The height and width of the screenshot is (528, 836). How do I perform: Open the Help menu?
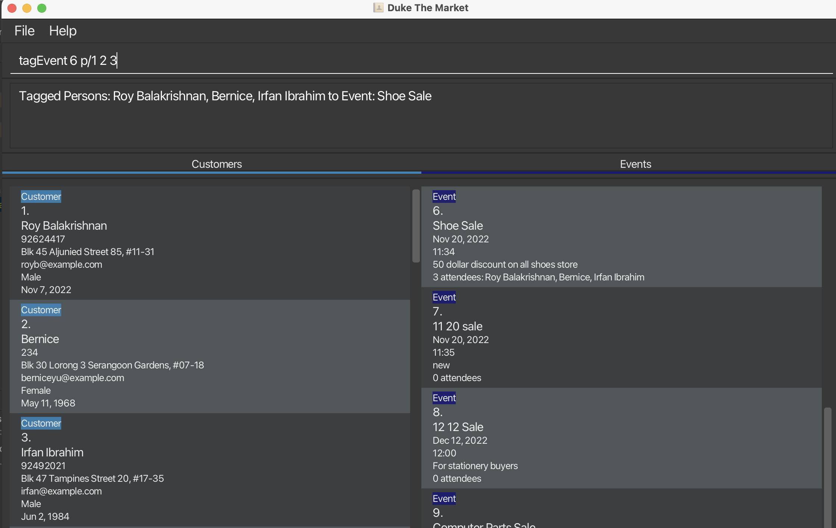tap(63, 31)
